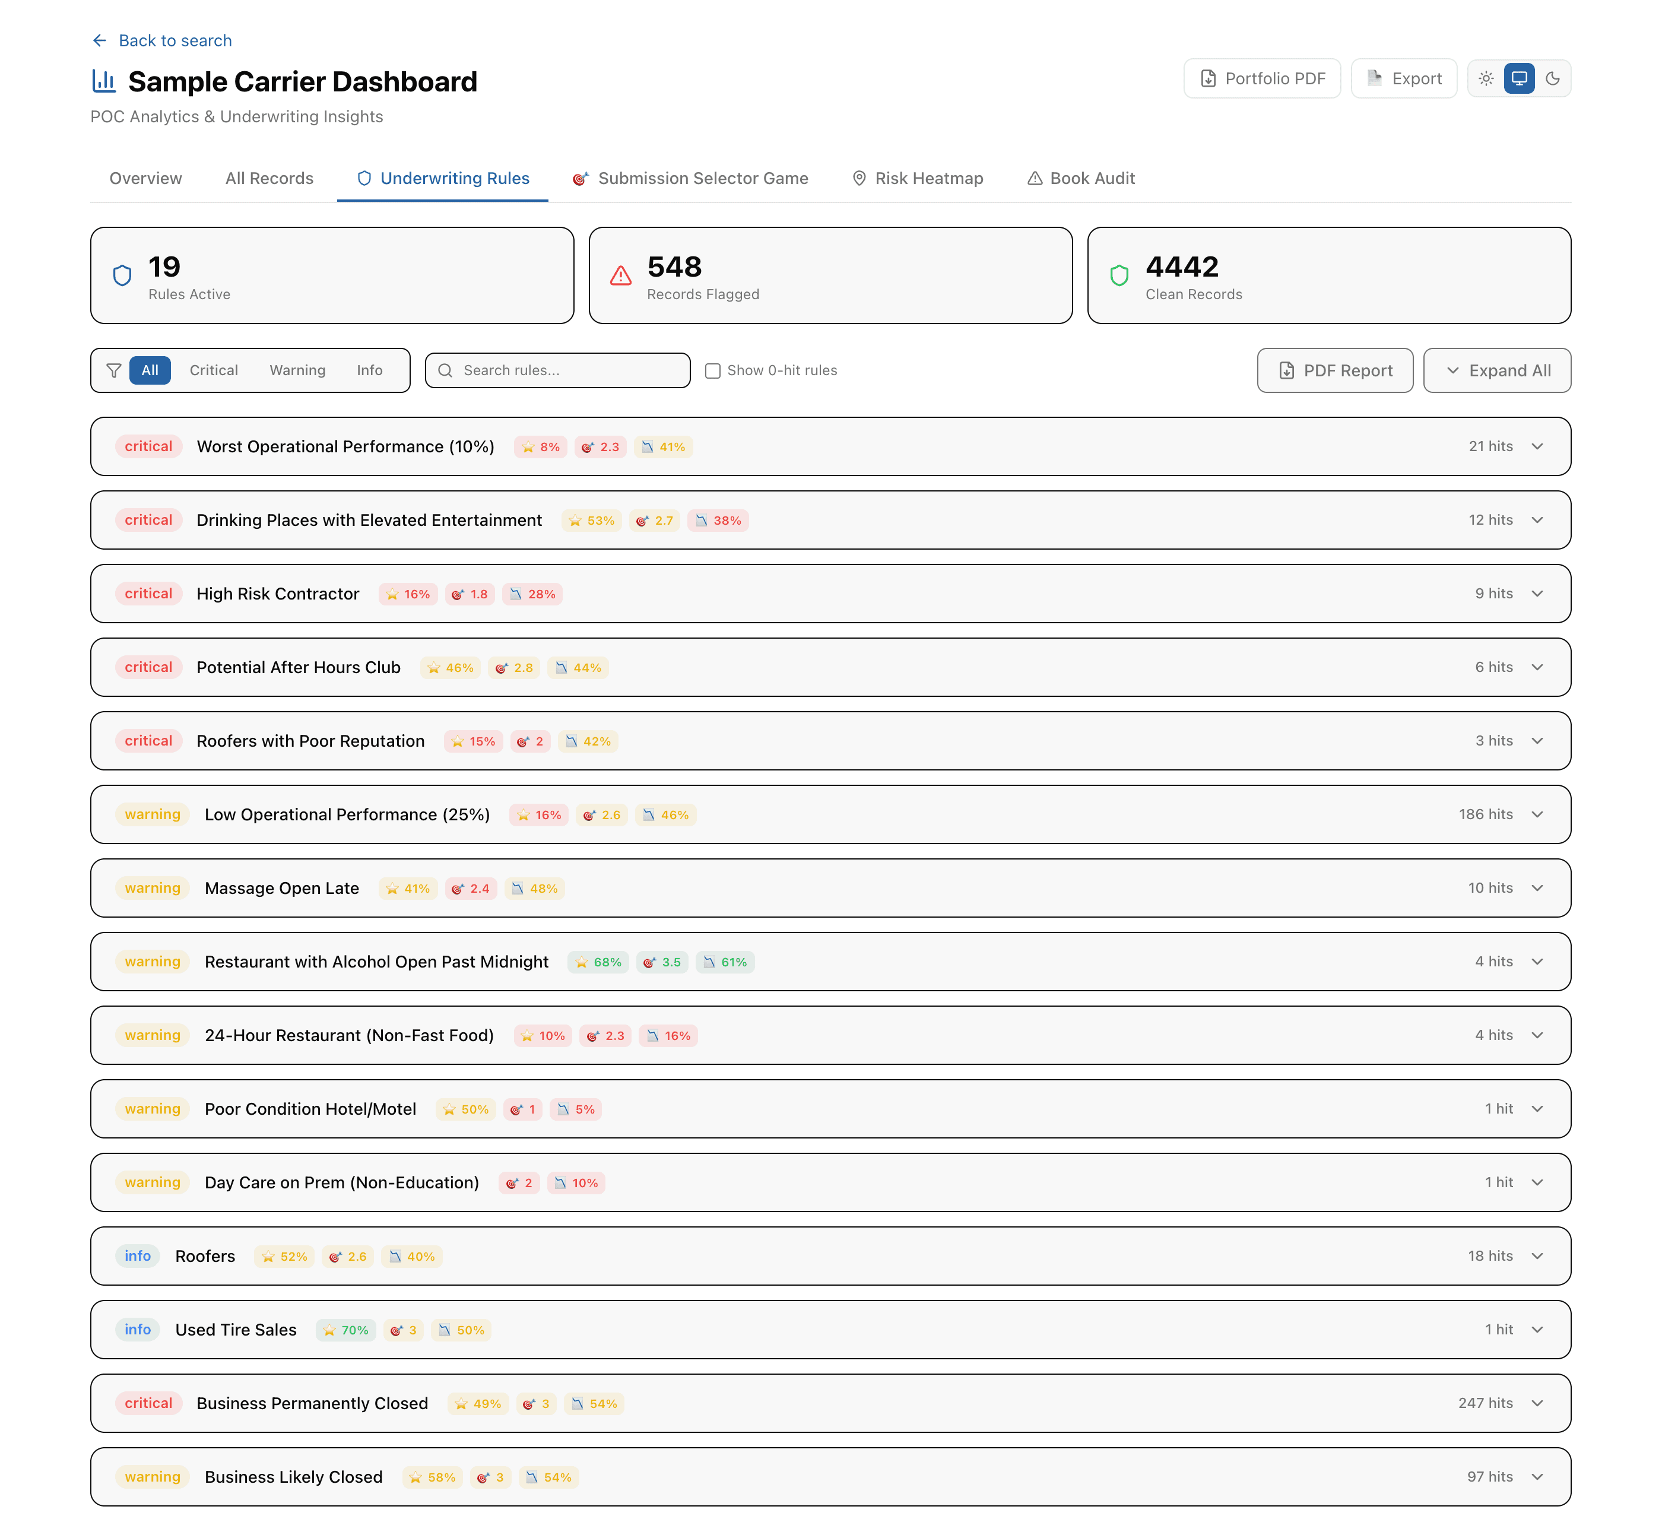
Task: Go to Submission Selector Game tab
Action: point(690,179)
